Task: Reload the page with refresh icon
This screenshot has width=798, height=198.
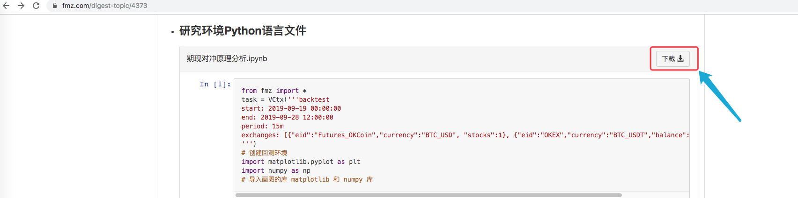Action: tap(36, 6)
